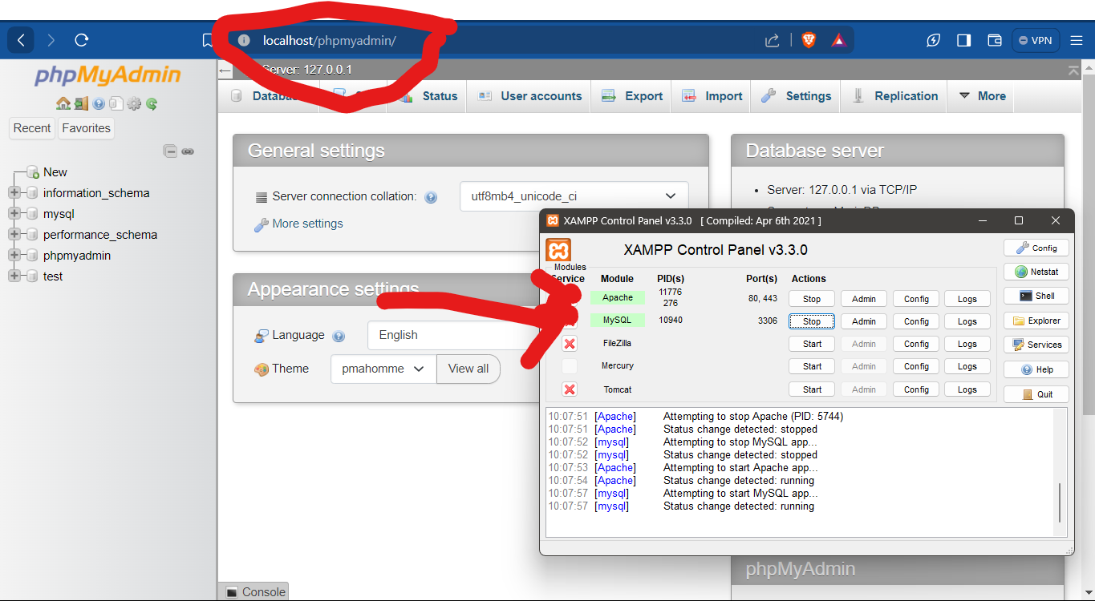This screenshot has height=601, width=1095.
Task: Open the Replication tab
Action: pyautogui.click(x=894, y=96)
